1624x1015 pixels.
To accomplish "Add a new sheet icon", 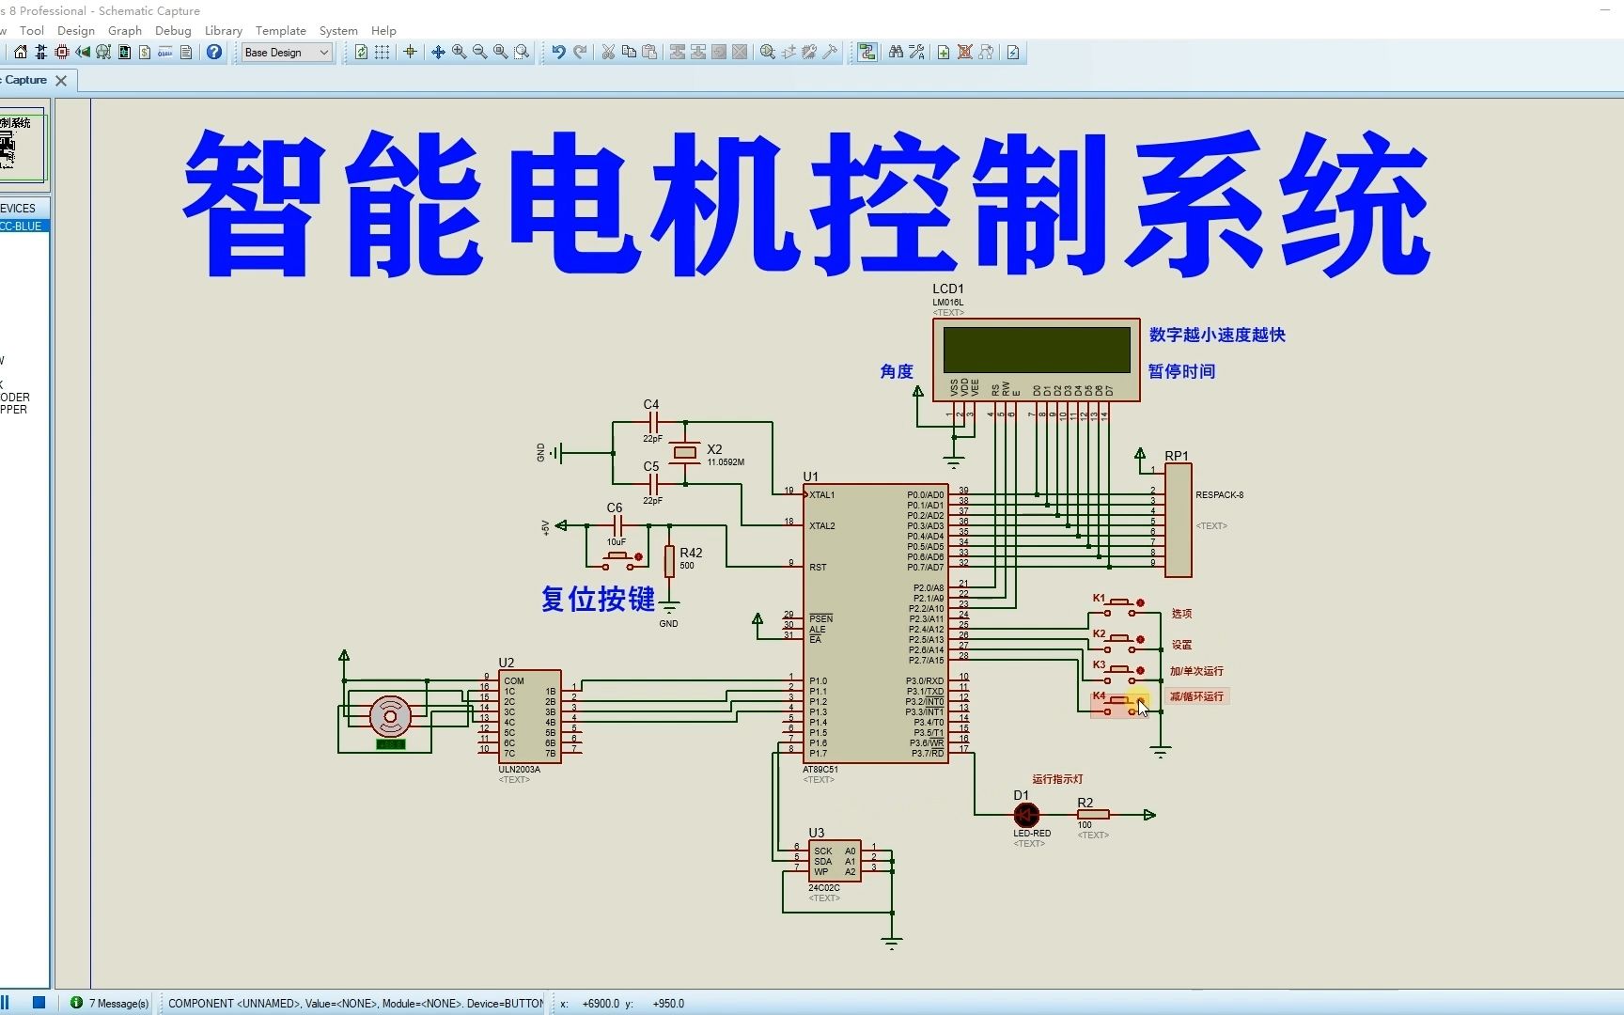I will [944, 53].
